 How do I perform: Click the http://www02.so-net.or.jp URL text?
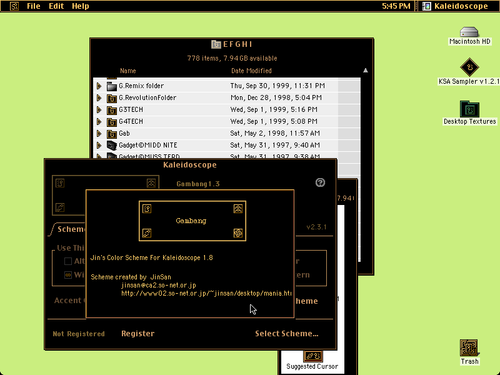click(206, 293)
